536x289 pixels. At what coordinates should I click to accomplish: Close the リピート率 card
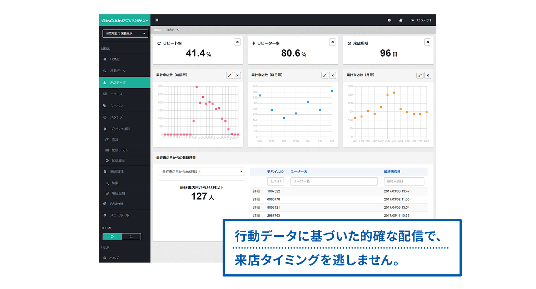click(x=237, y=42)
